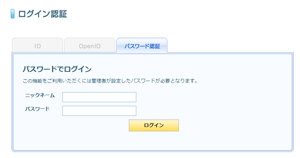Click the ニックネーム text field
Viewport: 300px width, 158px height.
(x=99, y=97)
